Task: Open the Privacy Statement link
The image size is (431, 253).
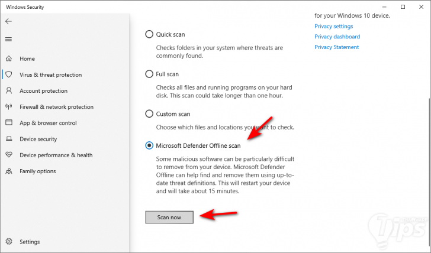Action: [x=336, y=47]
